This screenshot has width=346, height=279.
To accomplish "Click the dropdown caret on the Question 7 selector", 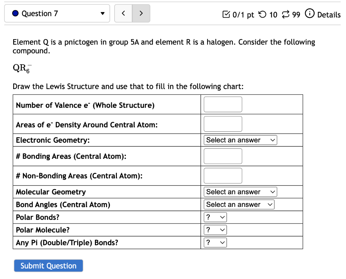I will [102, 13].
